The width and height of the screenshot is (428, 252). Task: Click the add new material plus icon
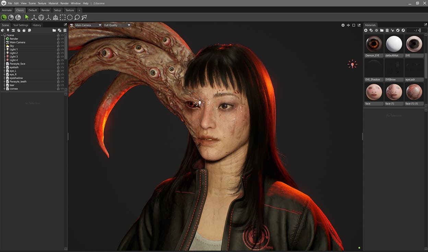coord(366,30)
